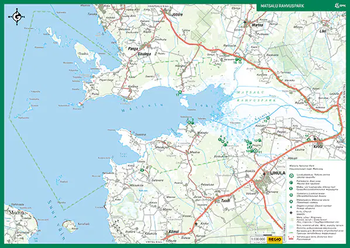Click the church cross at Martna

(x=245, y=22)
